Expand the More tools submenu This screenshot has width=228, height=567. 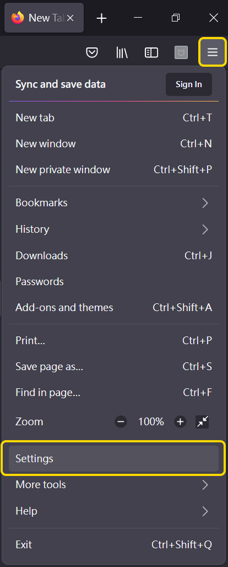coord(113,485)
